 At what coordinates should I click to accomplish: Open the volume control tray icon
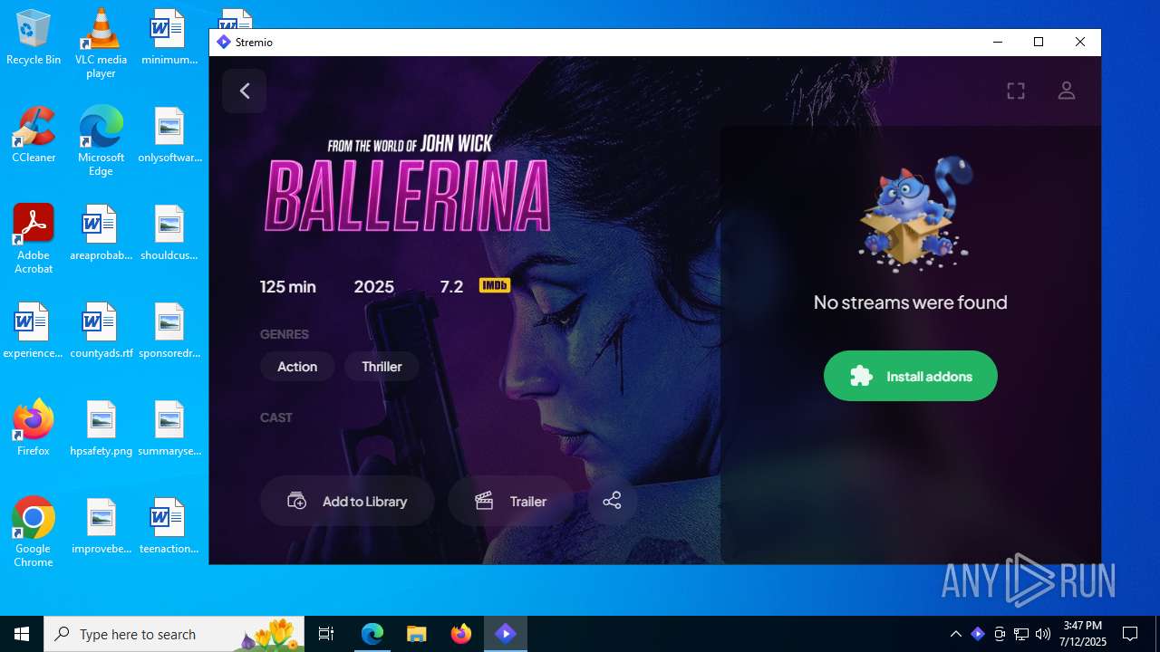pyautogui.click(x=1043, y=634)
